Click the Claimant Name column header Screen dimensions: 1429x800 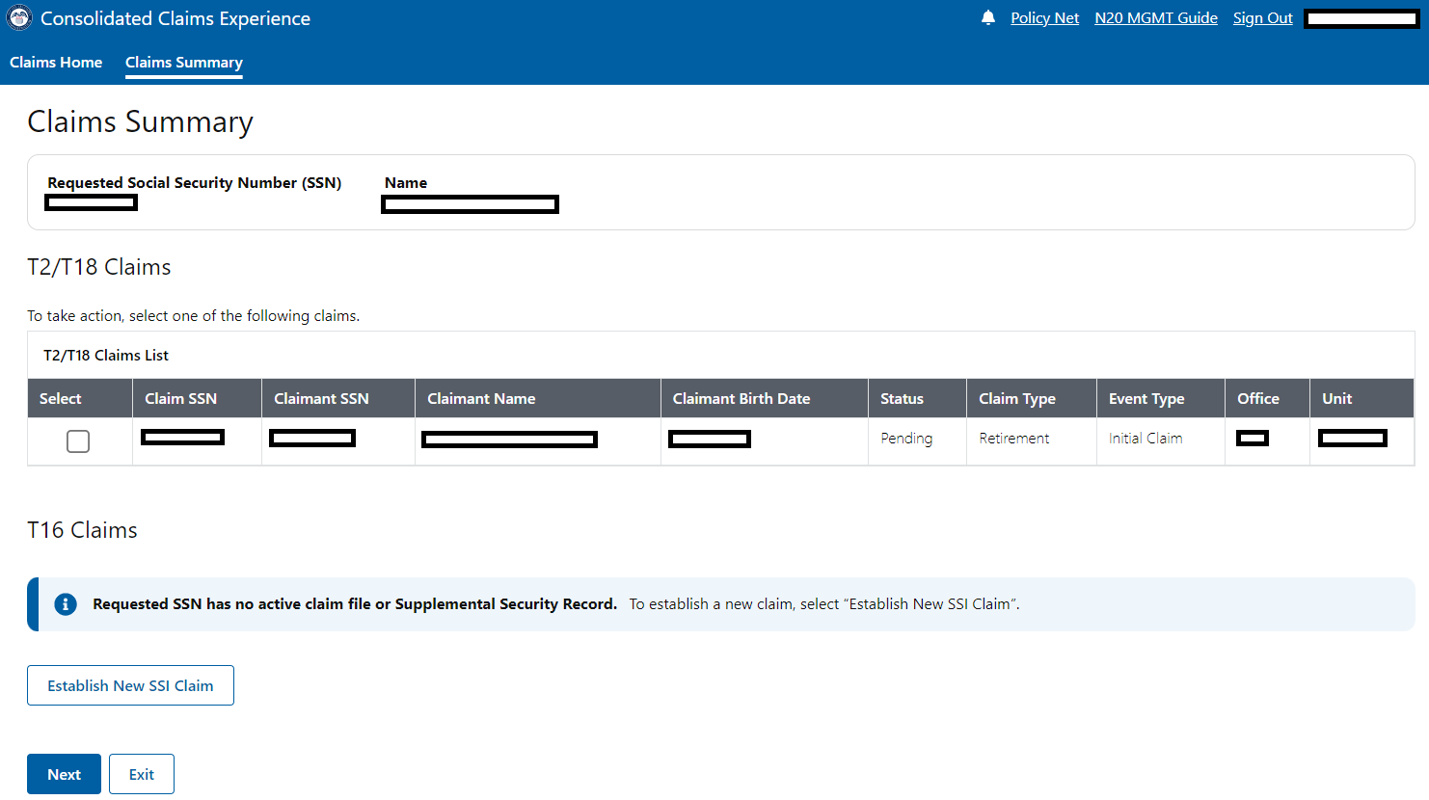(x=481, y=399)
